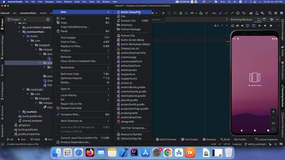Image resolution: width=285 pixels, height=160 pixels.
Task: Click Select Opened File target icon
Action: (48, 20)
